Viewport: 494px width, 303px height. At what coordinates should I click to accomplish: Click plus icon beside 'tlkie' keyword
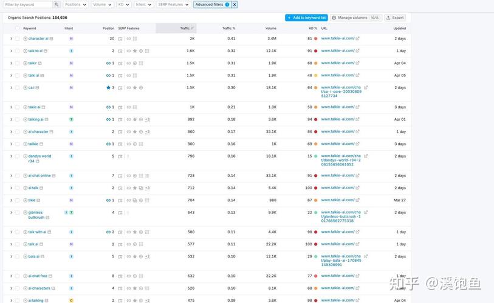[x=25, y=200]
